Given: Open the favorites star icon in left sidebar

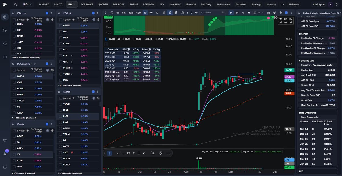Looking at the screenshot, I should [5, 44].
